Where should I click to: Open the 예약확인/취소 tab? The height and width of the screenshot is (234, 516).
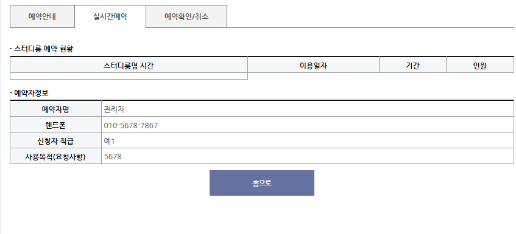186,16
